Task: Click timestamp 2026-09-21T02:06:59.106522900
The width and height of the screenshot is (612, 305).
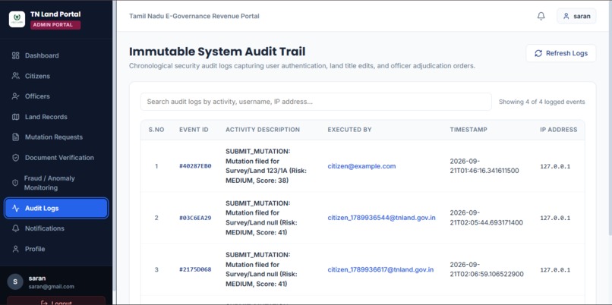Action: coord(487,269)
